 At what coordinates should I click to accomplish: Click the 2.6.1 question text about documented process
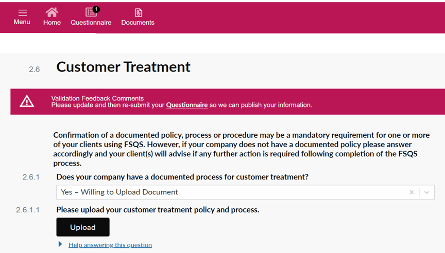coord(182,177)
